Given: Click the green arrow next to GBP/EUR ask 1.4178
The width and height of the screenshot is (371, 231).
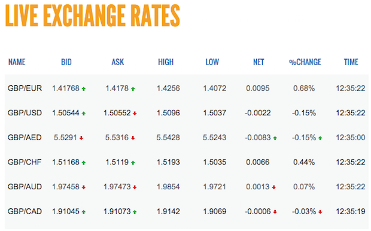Looking at the screenshot, I should point(133,89).
